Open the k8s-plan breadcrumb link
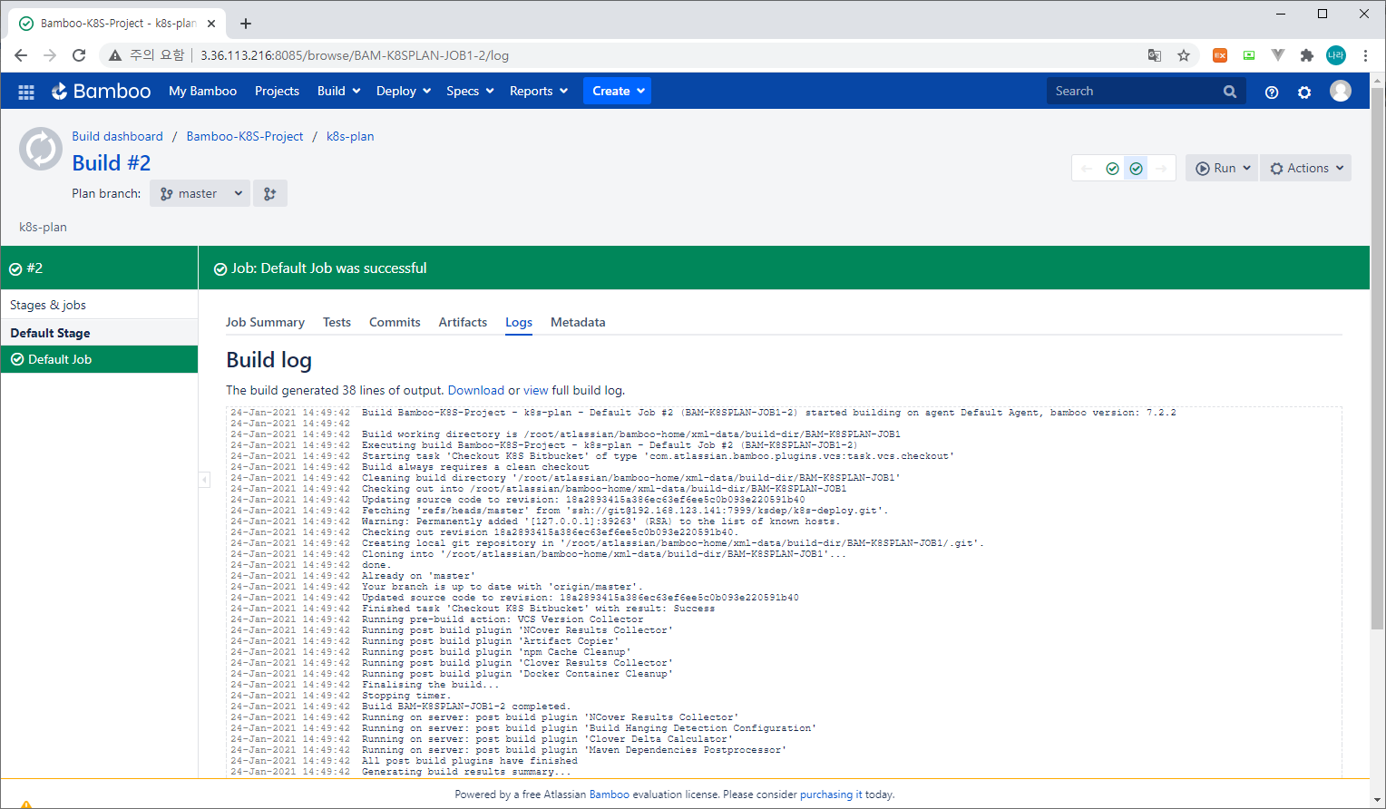This screenshot has width=1386, height=809. pos(350,136)
